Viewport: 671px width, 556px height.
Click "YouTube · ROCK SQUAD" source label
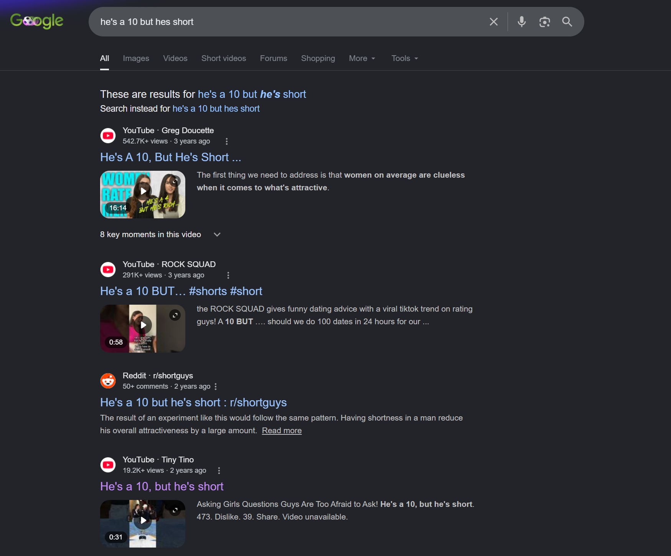click(x=169, y=264)
